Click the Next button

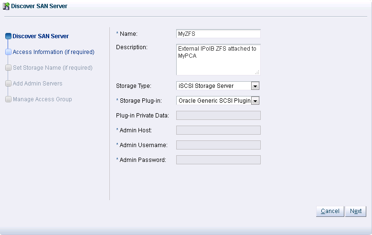[x=356, y=211]
